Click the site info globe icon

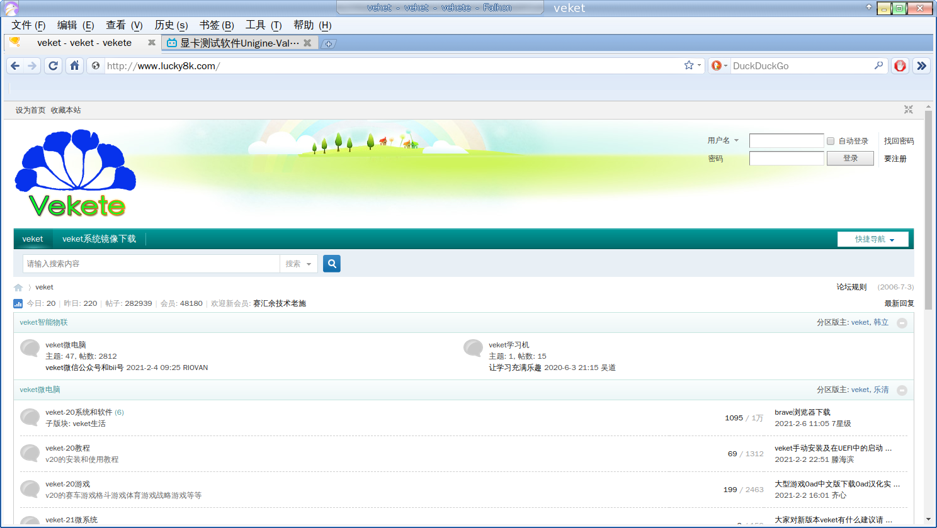pyautogui.click(x=96, y=65)
